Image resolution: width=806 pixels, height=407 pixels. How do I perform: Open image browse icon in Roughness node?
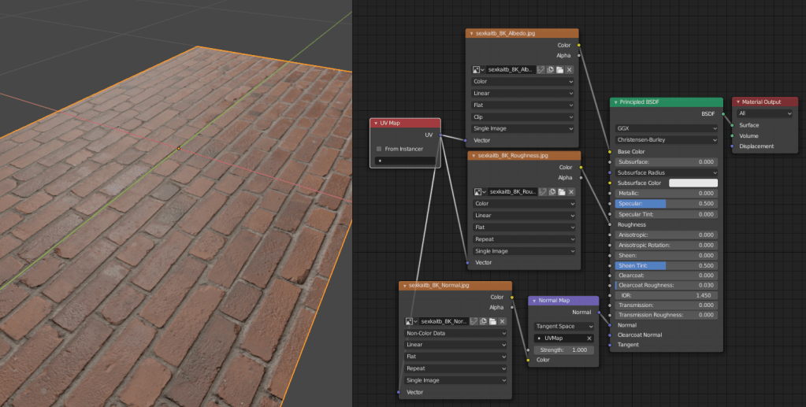click(x=477, y=191)
